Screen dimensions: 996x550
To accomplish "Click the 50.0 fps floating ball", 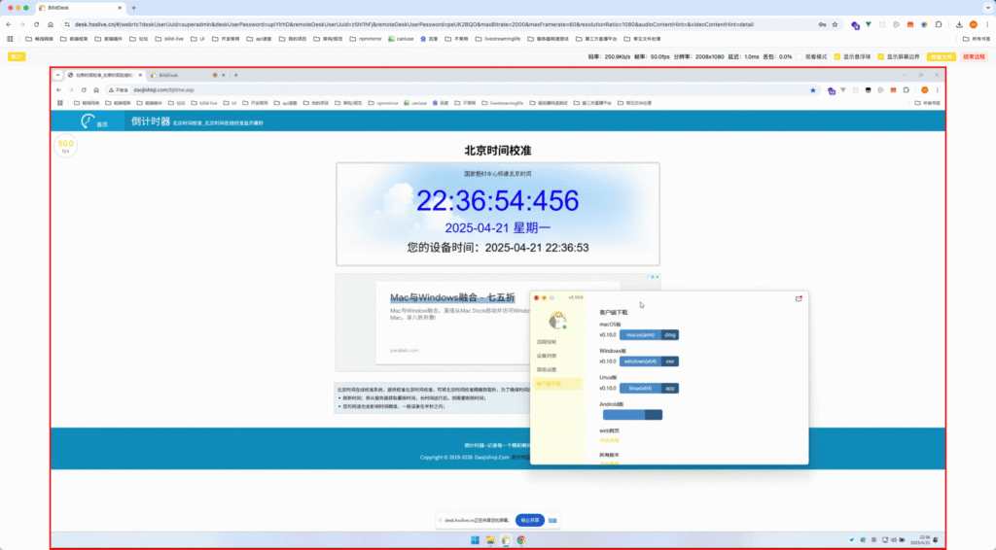I will click(x=66, y=147).
